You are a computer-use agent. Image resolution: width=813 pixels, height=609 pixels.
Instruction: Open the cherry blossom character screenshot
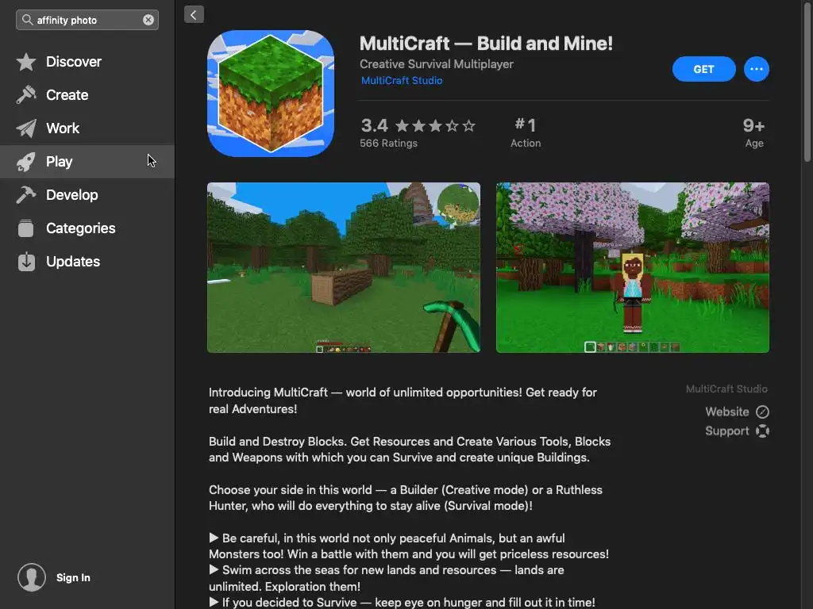[633, 267]
